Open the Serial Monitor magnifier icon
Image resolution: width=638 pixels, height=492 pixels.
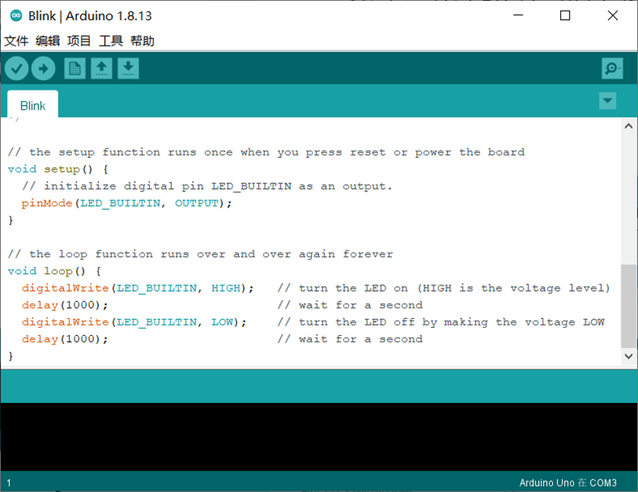[612, 68]
